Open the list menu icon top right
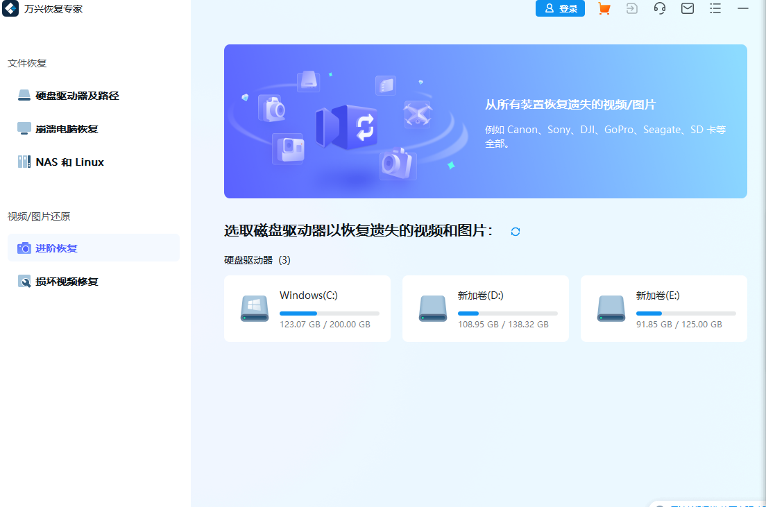Image resolution: width=766 pixels, height=507 pixels. click(715, 8)
